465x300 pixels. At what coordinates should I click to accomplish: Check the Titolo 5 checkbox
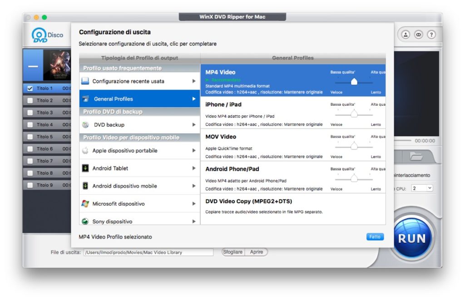[30, 137]
